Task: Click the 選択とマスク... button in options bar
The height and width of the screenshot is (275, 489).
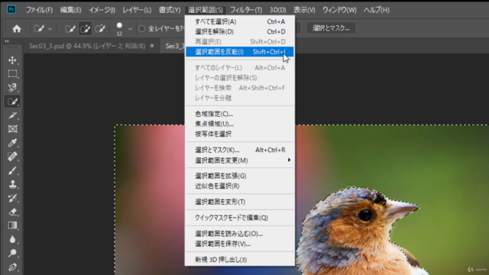Action: 331,28
